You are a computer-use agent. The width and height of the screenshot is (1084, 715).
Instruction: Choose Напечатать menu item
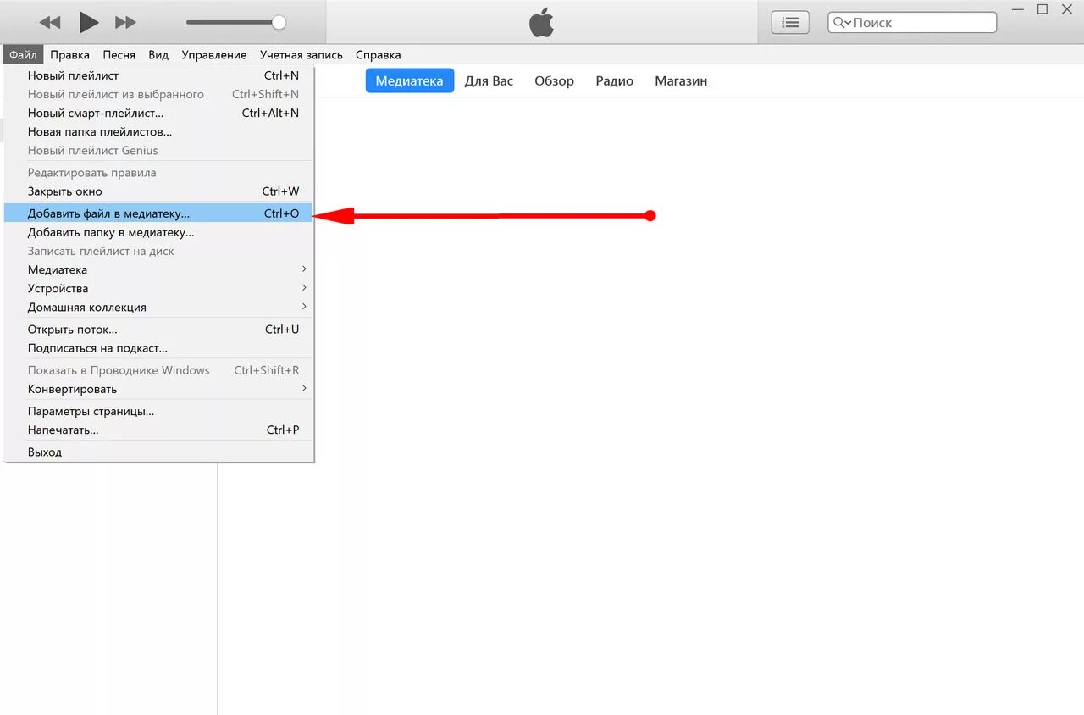158,430
